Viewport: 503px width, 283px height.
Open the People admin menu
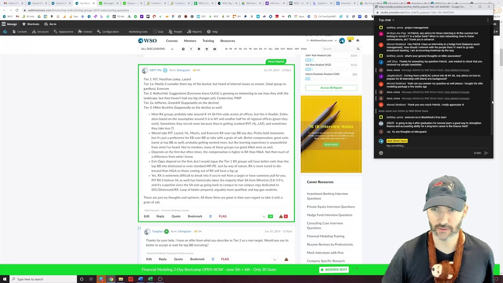click(x=175, y=31)
